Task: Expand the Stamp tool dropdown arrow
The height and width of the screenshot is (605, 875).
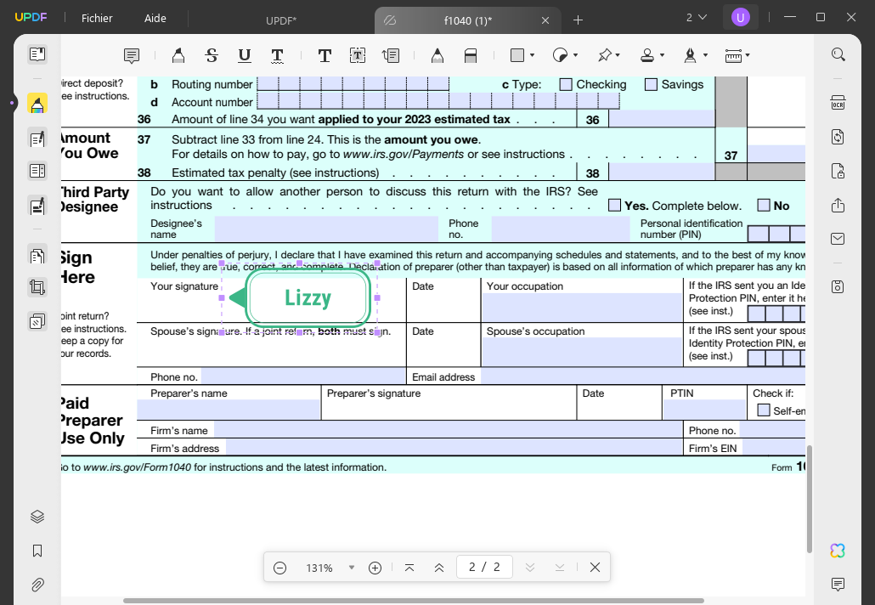Action: click(x=662, y=55)
